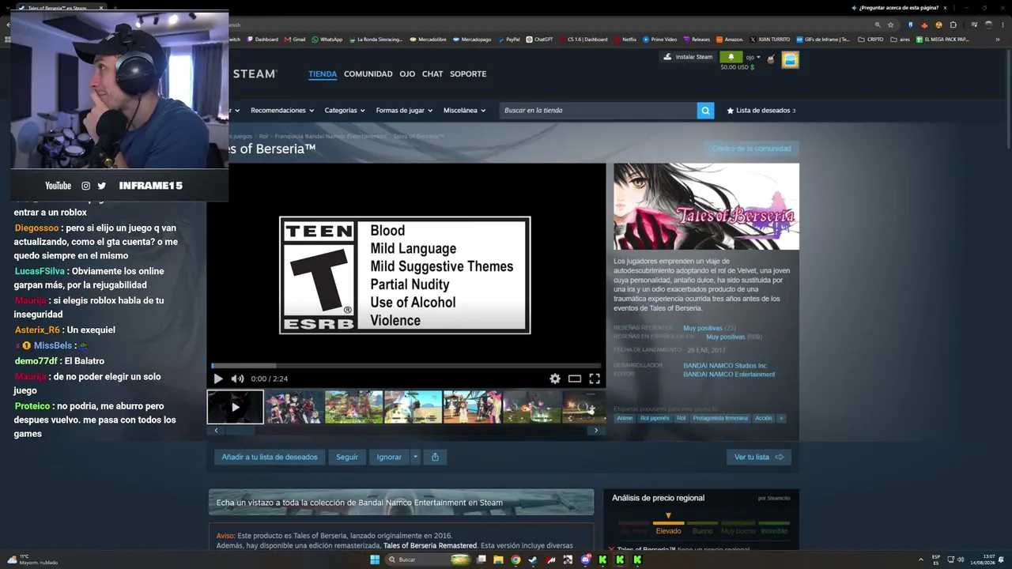
Task: Open the TIENDA tab
Action: click(x=323, y=74)
